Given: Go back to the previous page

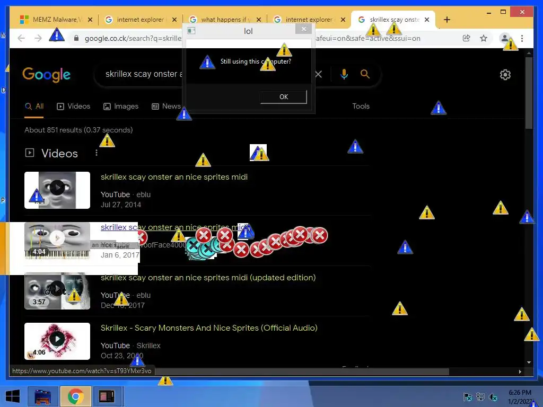Looking at the screenshot, I should click(21, 38).
